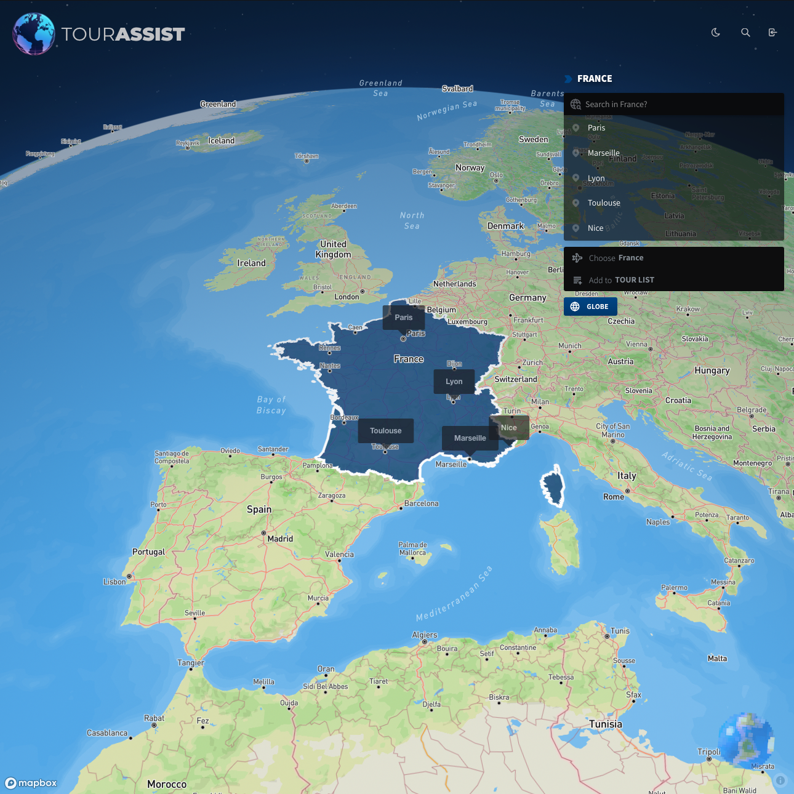Collapse the FRANCE panel via its chevron
The height and width of the screenshot is (794, 794).
click(x=567, y=78)
